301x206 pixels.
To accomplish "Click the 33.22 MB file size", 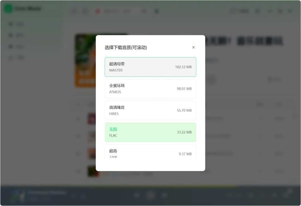I will [x=184, y=132].
